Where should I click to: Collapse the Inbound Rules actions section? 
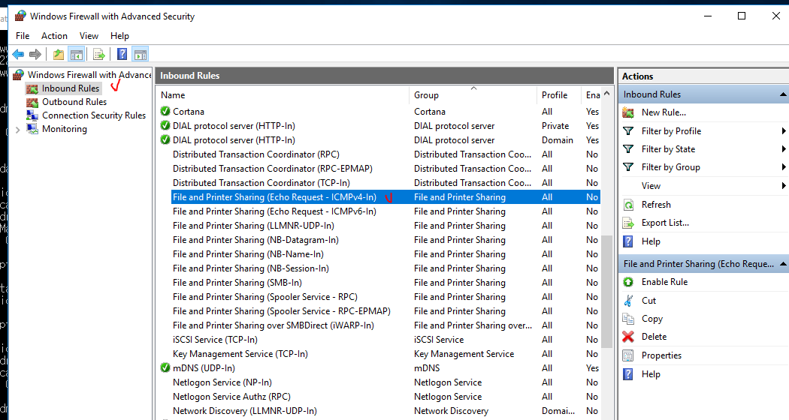click(x=783, y=94)
